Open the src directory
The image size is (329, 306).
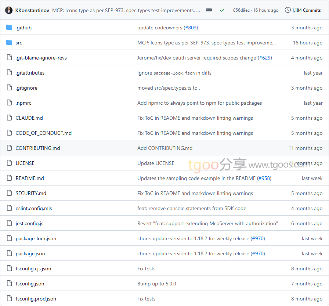point(19,43)
